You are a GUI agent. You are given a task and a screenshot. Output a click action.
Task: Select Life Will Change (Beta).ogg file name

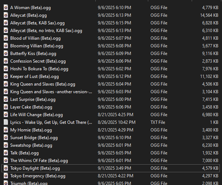point(37,115)
